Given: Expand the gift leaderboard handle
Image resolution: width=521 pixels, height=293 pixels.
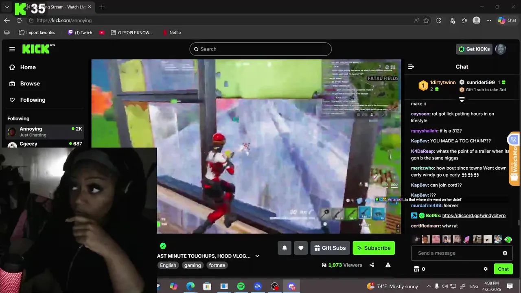Looking at the screenshot, I should tap(462, 99).
